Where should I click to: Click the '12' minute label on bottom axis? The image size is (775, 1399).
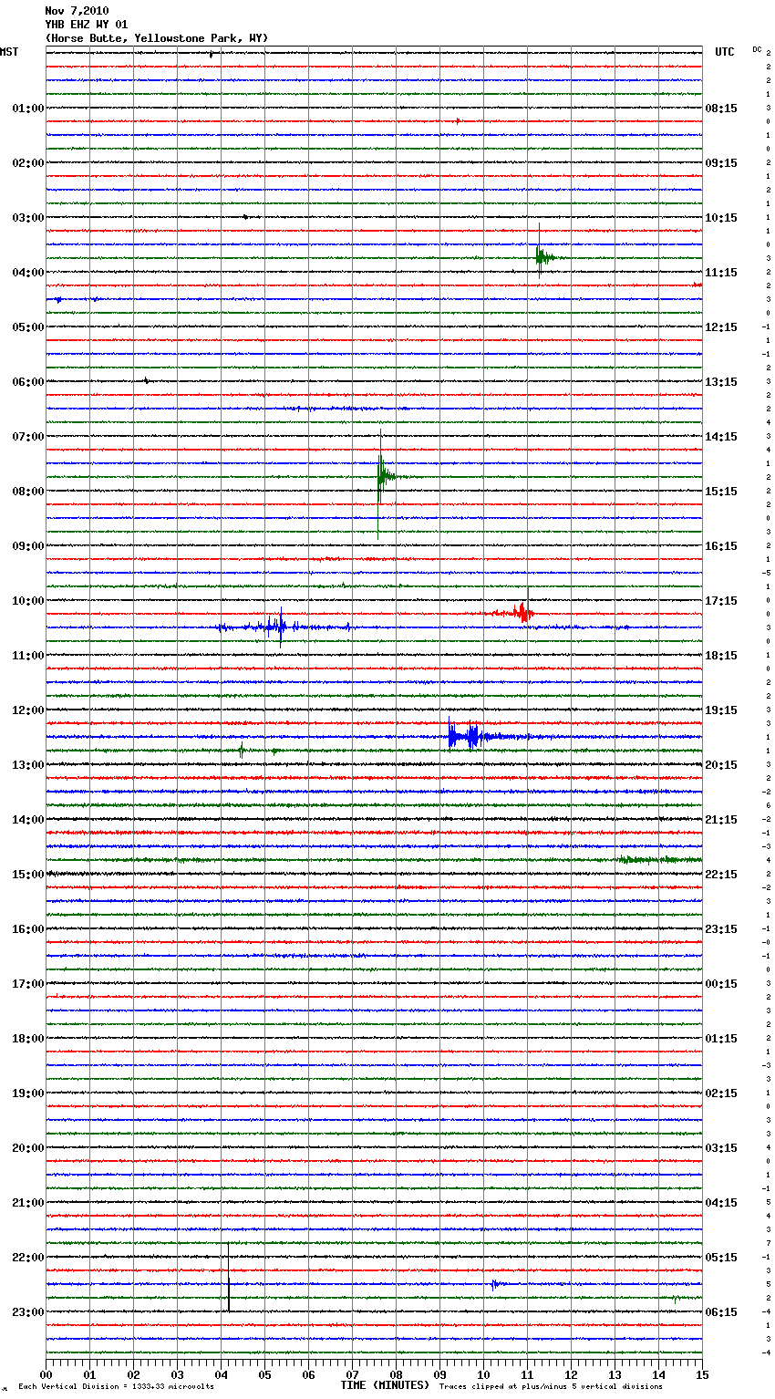(572, 1374)
